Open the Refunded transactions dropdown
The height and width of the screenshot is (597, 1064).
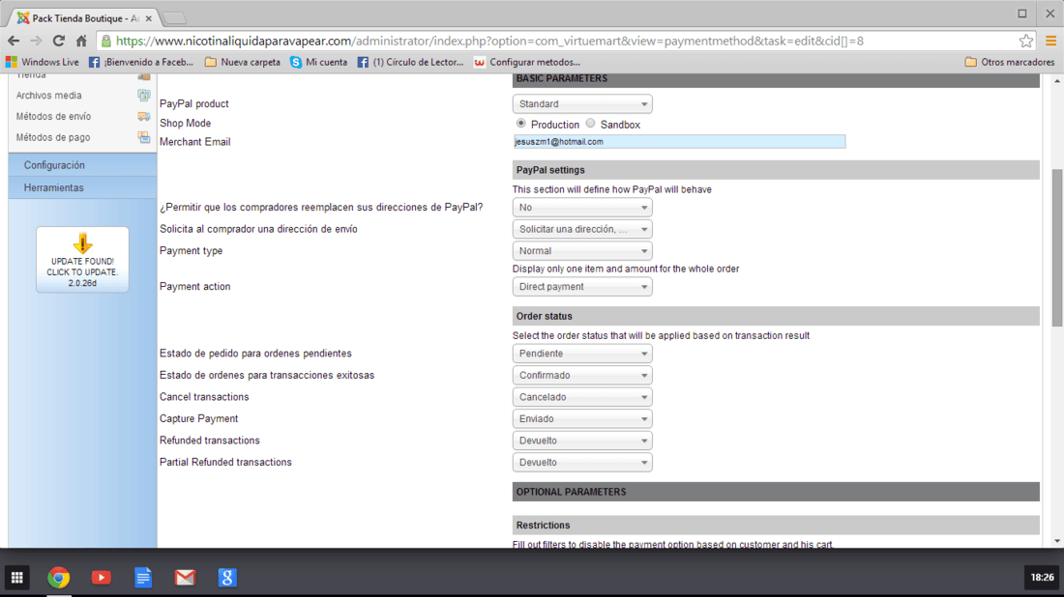pos(582,441)
